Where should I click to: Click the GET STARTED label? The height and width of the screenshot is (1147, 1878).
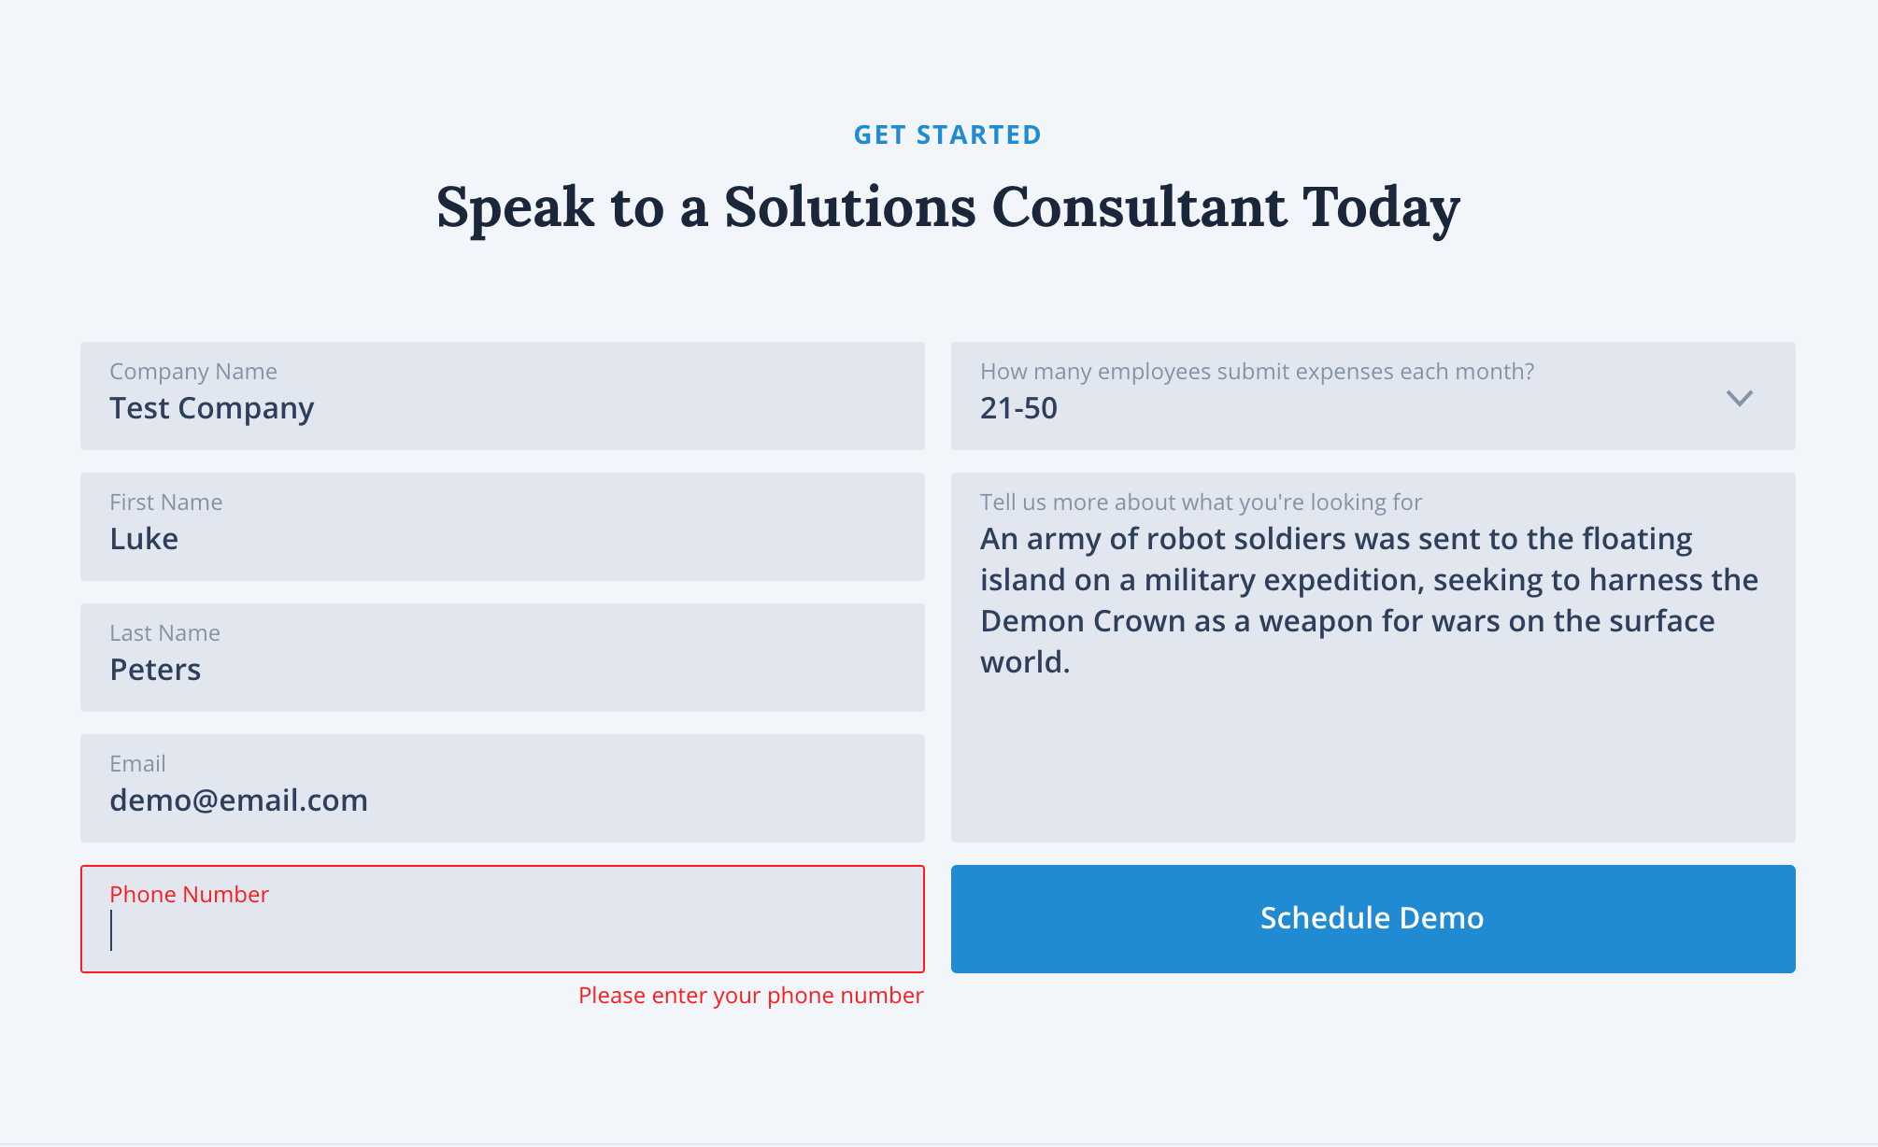(947, 135)
